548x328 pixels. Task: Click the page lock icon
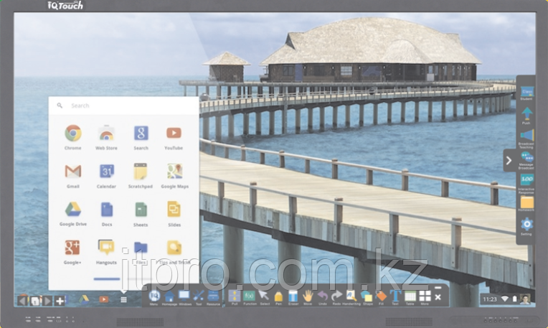click(35, 301)
